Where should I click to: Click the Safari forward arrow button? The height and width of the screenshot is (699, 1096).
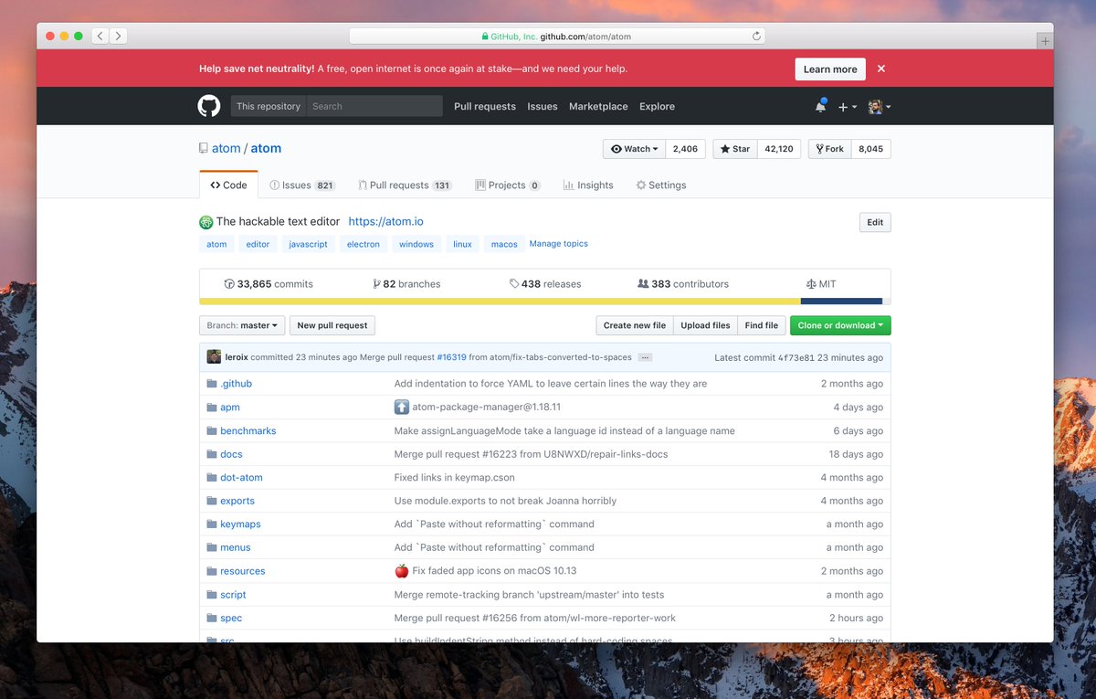(119, 37)
